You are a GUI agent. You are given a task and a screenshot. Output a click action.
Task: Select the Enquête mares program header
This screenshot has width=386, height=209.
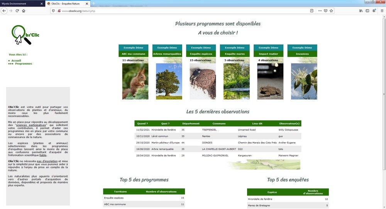[235, 54]
